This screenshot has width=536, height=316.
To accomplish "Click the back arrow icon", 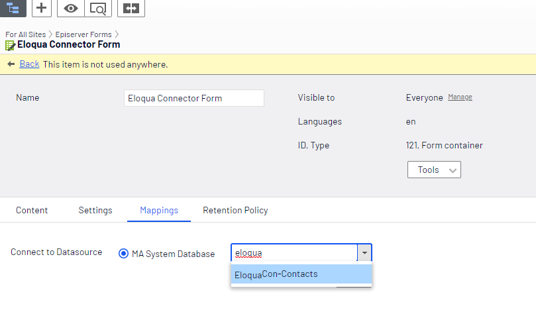I will click(11, 64).
